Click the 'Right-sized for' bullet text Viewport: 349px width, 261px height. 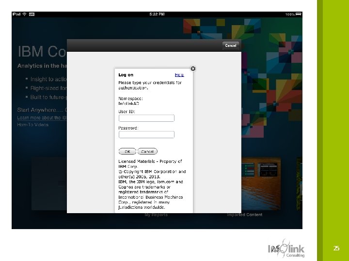click(48, 88)
